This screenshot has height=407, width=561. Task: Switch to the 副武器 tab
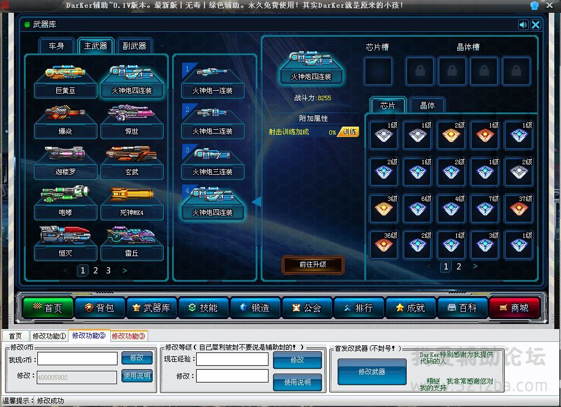[134, 46]
